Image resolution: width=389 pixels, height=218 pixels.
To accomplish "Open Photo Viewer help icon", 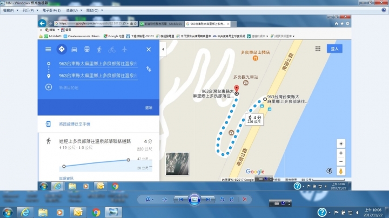I will coord(384,10).
